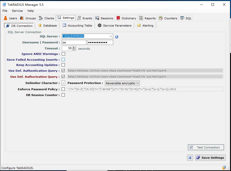The height and width of the screenshot is (171, 231).
Task: Click the 'Username | Password :' label
Action: click(x=41, y=42)
